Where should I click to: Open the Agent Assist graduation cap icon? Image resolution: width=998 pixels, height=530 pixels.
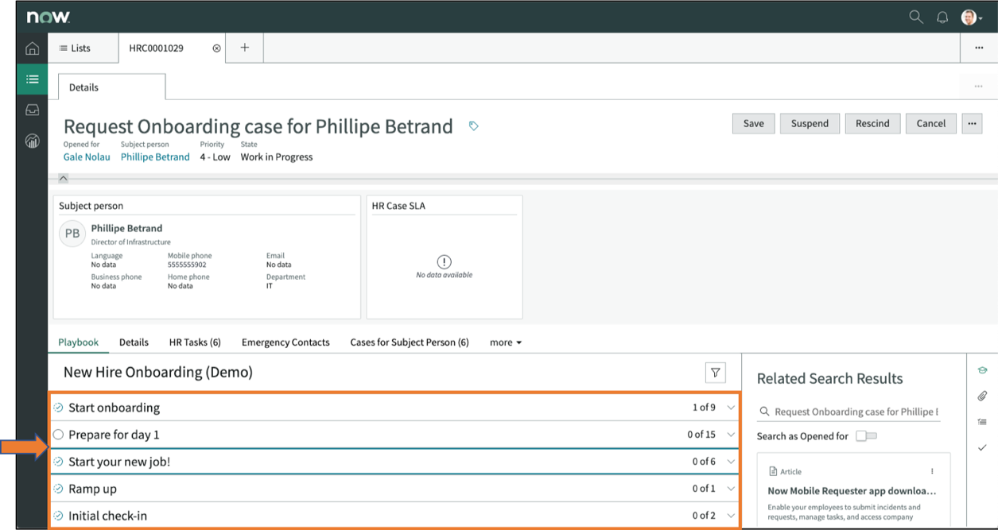pos(982,370)
